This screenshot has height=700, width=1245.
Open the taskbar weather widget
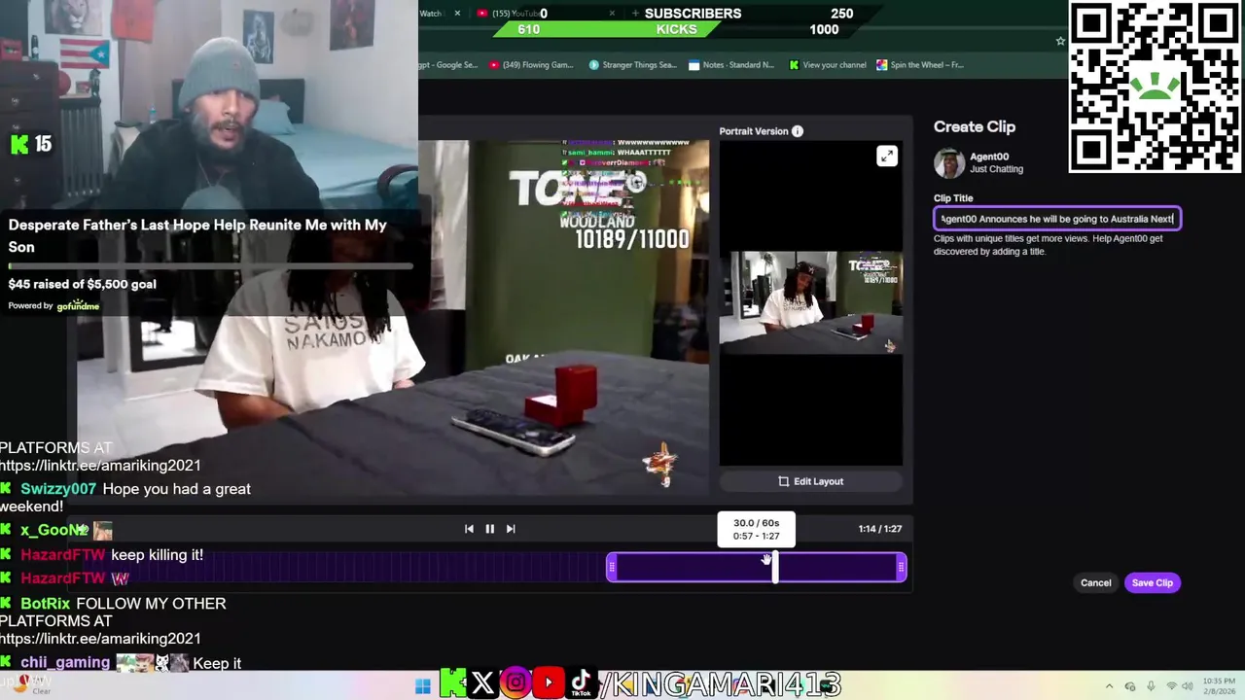[29, 686]
